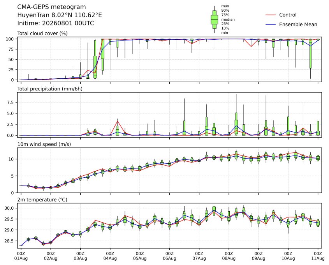Click the '90%' percentile legend label
Viewport: 329px width, 265px height.
[225, 11]
